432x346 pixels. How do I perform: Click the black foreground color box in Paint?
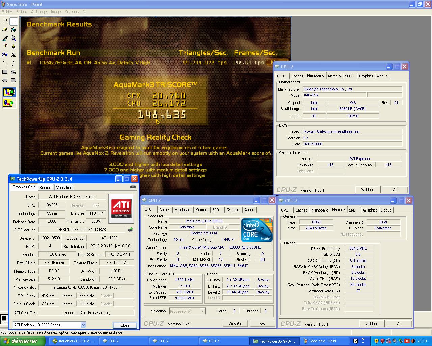4,318
